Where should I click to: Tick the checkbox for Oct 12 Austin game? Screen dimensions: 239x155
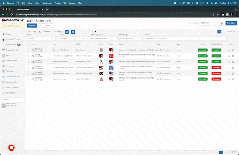tap(27, 79)
